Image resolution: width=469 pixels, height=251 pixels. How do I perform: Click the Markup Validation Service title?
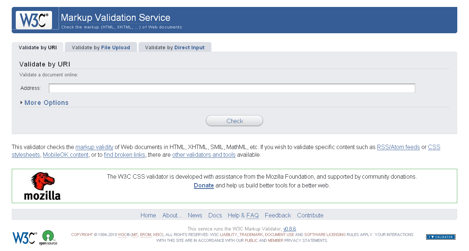point(115,18)
